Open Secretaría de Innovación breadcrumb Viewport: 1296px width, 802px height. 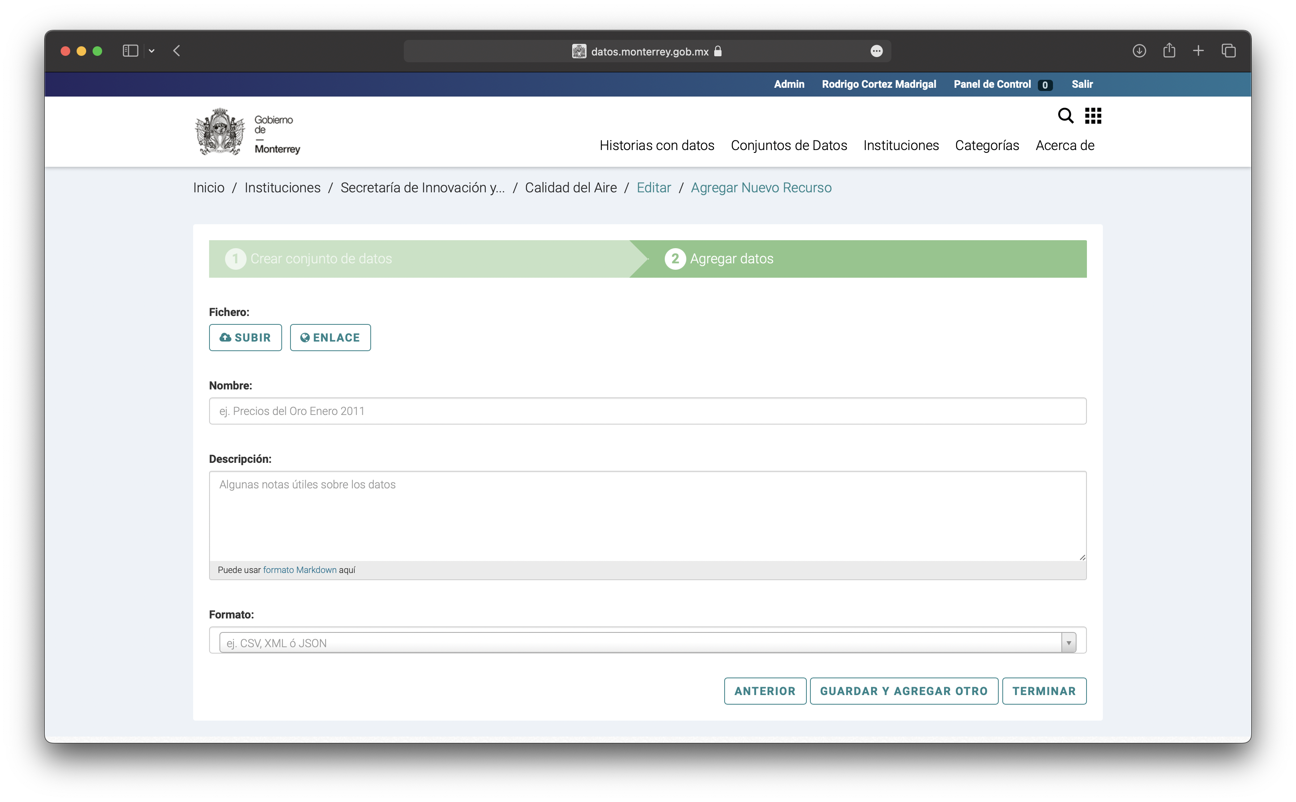click(x=423, y=188)
